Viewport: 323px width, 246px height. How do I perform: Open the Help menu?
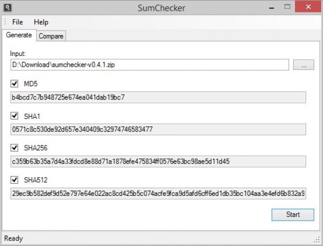(41, 22)
